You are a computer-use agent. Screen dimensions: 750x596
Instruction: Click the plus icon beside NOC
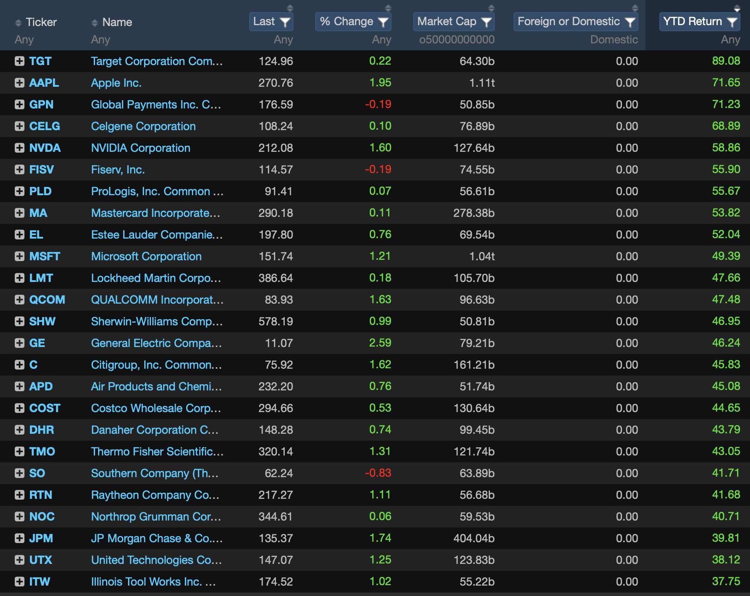[19, 517]
